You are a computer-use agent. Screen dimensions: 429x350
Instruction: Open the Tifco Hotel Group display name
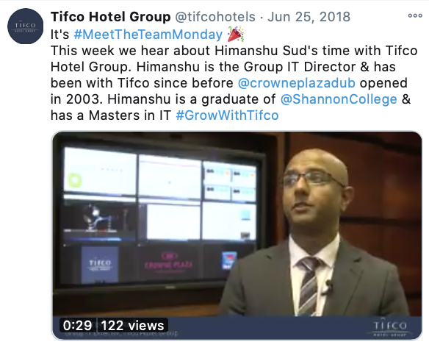click(110, 17)
